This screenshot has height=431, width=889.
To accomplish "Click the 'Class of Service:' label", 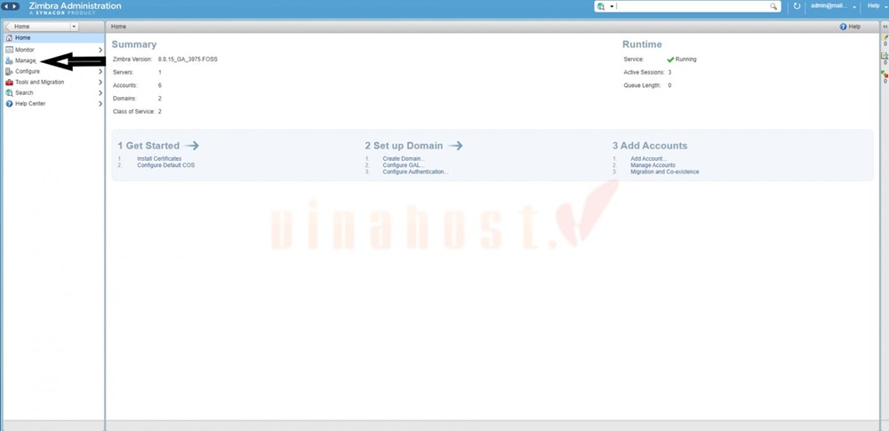I will (x=134, y=112).
